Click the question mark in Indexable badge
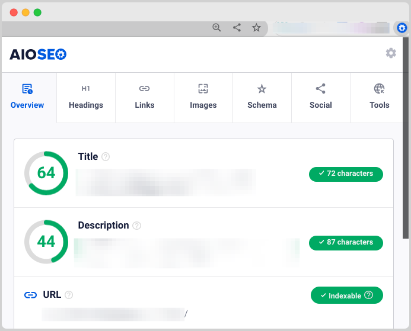 pos(369,295)
